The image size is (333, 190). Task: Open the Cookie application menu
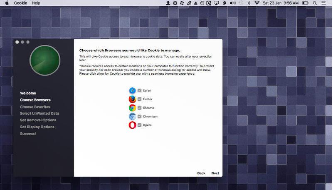[x=20, y=3]
